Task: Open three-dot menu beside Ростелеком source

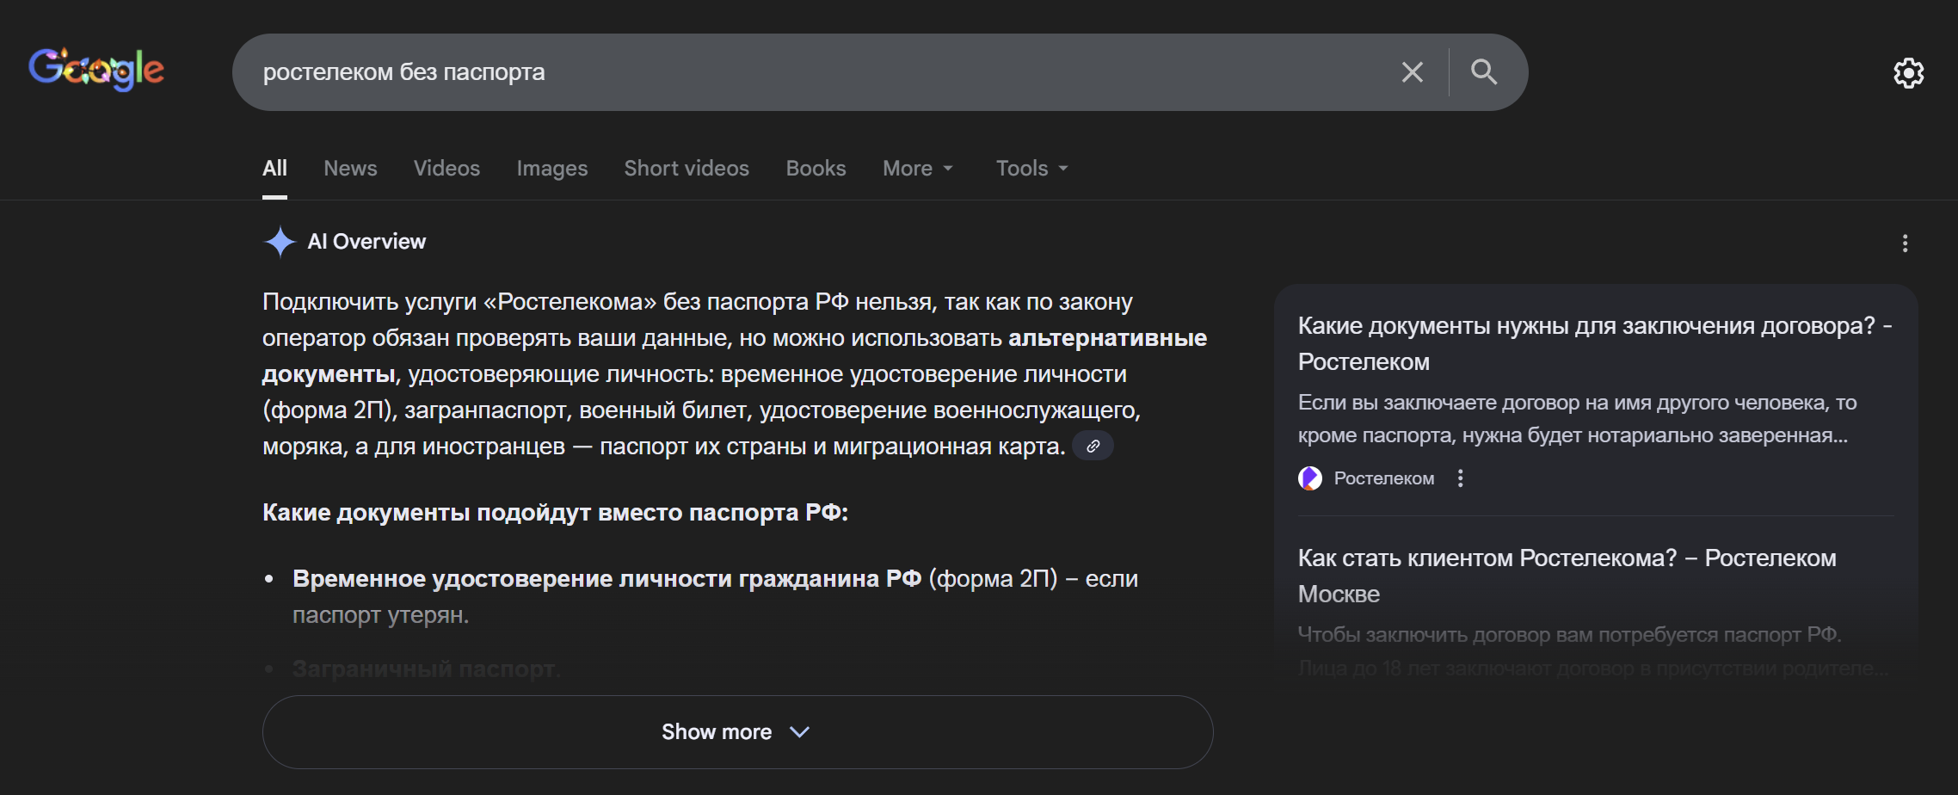Action: pos(1460,478)
